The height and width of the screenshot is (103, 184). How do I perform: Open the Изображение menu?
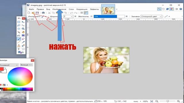59,9
